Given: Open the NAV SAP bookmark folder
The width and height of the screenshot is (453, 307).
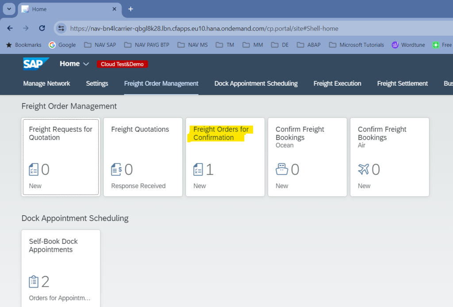Looking at the screenshot, I should point(100,45).
